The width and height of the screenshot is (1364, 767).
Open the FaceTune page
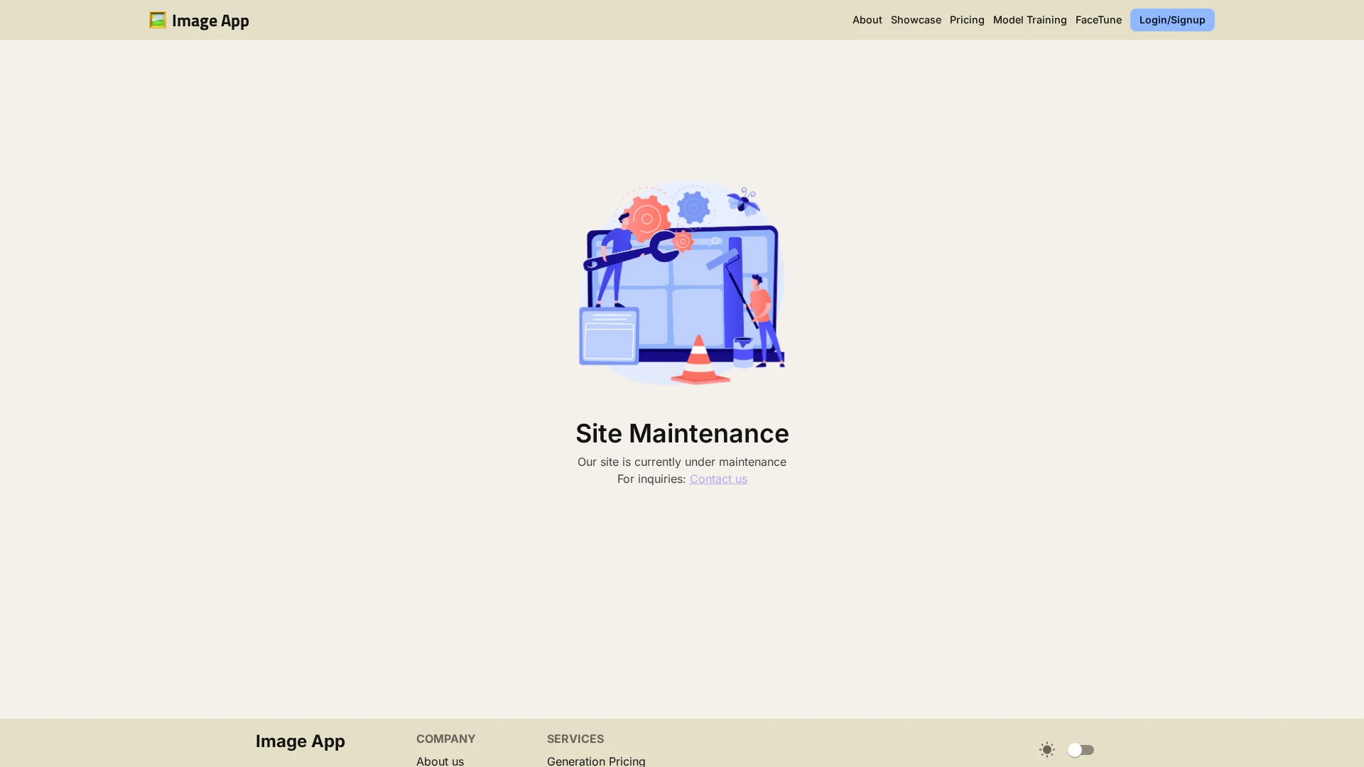(1098, 20)
